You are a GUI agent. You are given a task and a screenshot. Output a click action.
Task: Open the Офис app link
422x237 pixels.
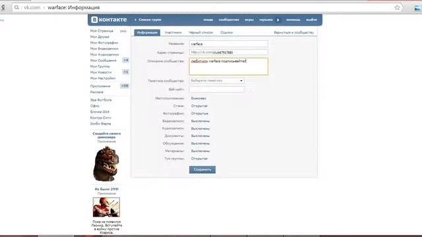[x=95, y=106]
